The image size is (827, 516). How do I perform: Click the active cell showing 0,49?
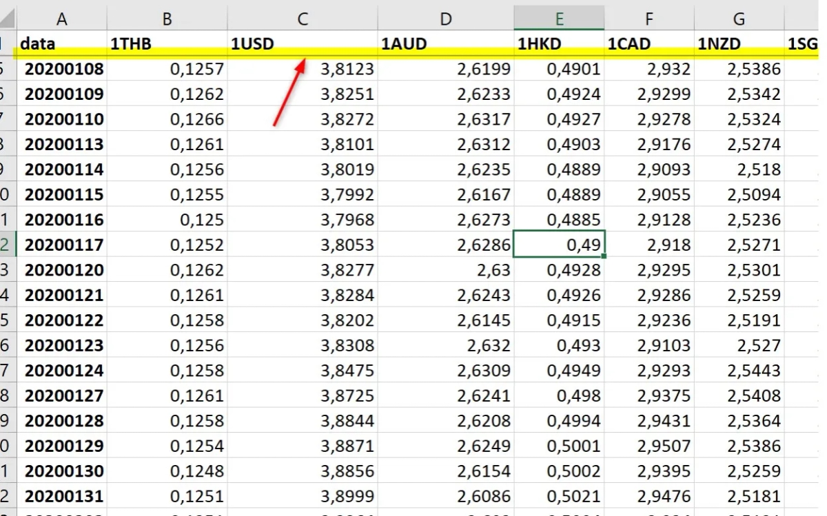[x=559, y=245]
